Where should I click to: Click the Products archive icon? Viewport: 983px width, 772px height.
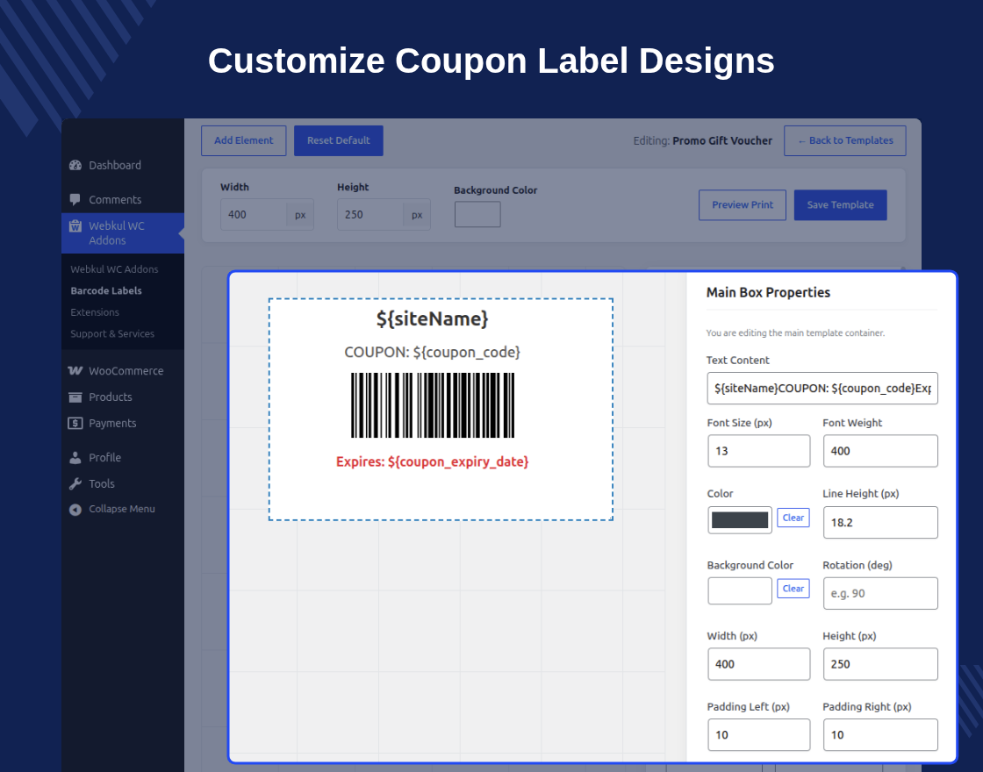[75, 397]
